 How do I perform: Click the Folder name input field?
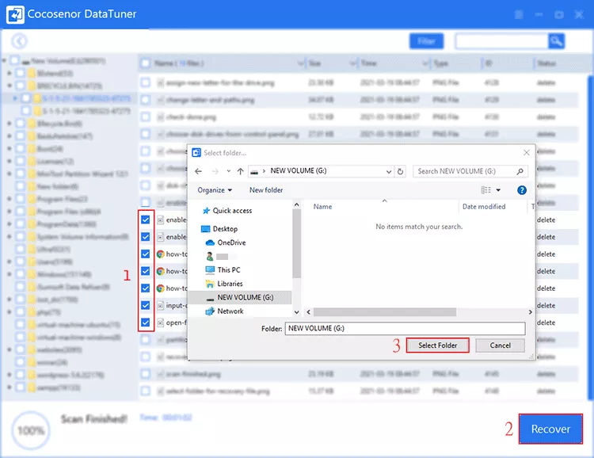(x=405, y=328)
